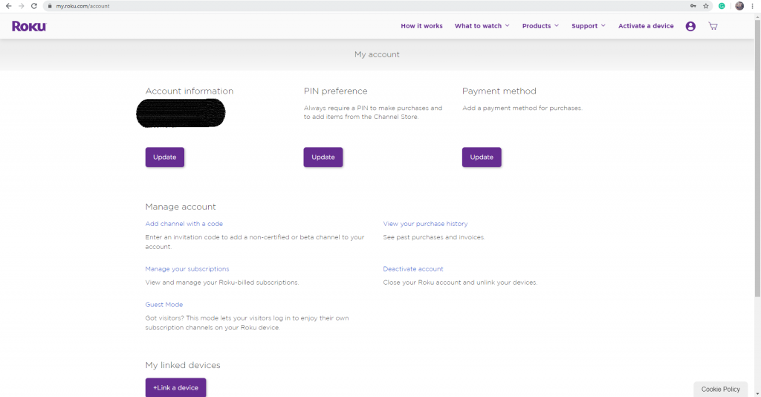Click the Roku logo
Screen dimensions: 761x397
[29, 26]
